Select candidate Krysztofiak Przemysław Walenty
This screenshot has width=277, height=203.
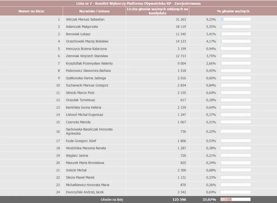coord(89,63)
